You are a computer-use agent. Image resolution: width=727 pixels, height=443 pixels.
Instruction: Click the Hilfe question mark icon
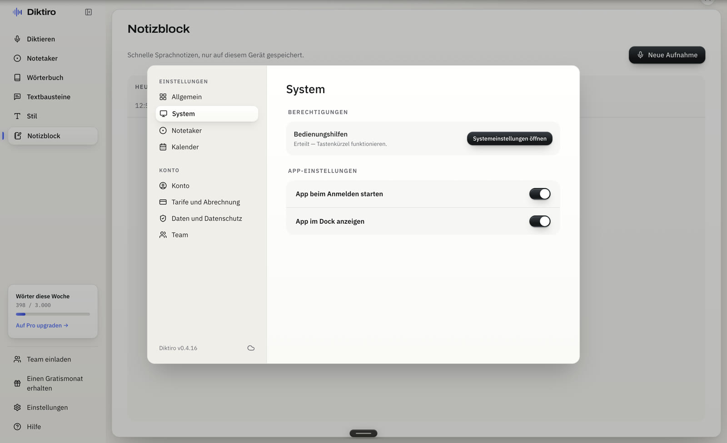[x=17, y=427]
